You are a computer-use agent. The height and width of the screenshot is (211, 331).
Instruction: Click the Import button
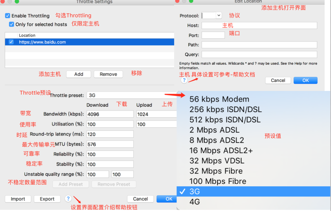pos(18,199)
